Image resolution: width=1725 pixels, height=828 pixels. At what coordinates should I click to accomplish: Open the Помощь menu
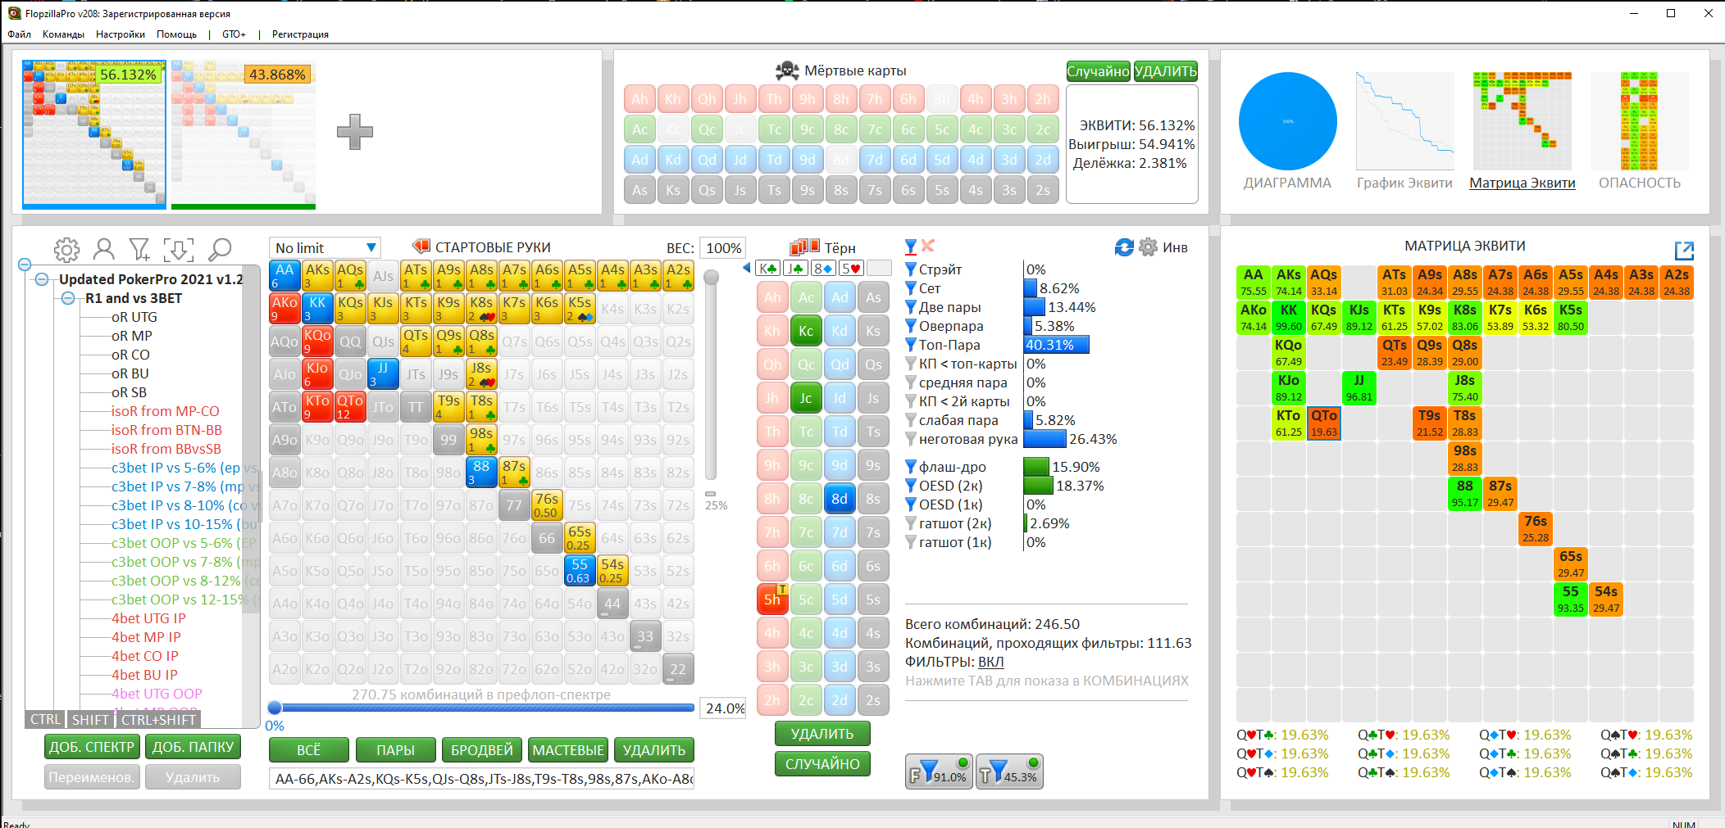tap(177, 34)
